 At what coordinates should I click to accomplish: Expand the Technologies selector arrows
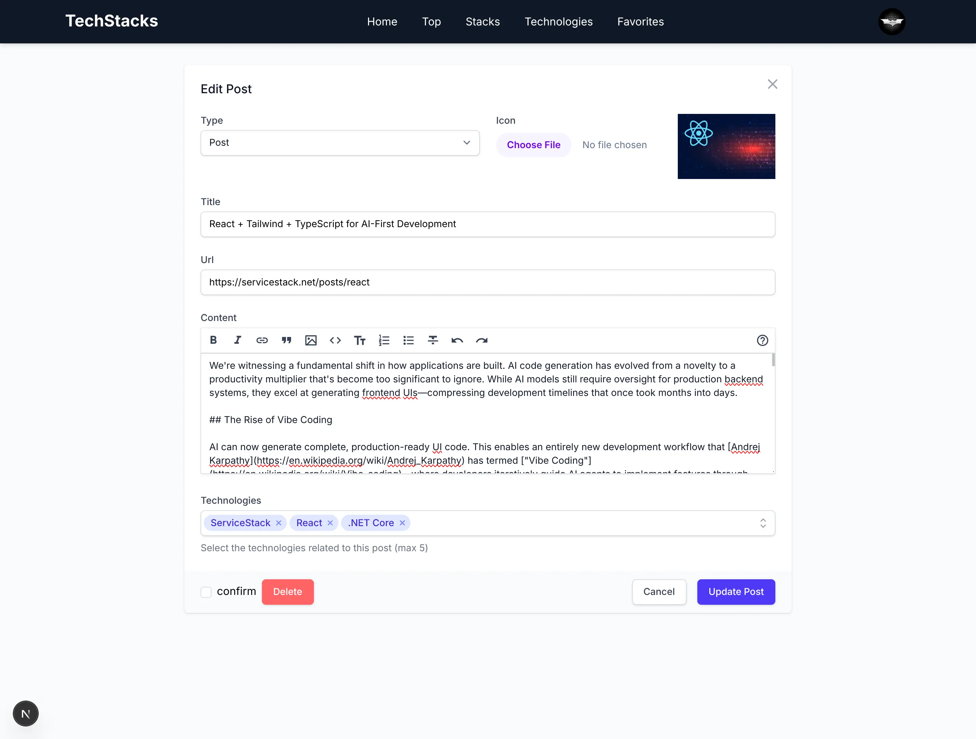click(x=763, y=523)
